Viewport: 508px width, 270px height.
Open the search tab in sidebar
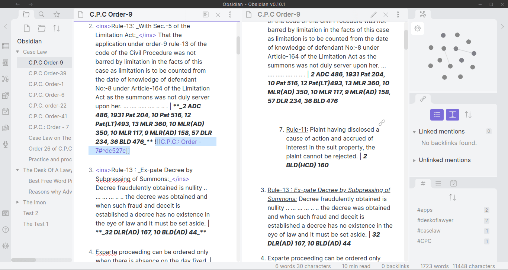[x=41, y=14]
